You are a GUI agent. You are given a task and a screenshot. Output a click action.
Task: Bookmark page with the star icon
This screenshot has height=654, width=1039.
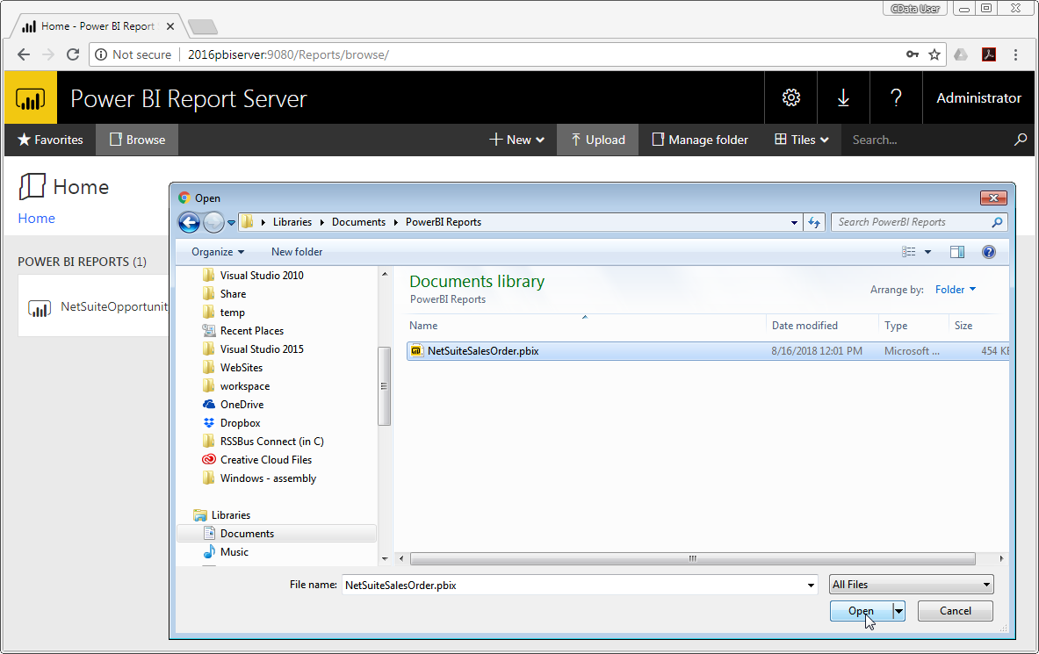coord(934,54)
